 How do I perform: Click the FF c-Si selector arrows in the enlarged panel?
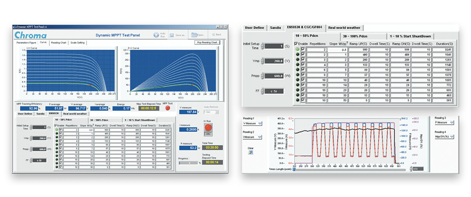coord(262,91)
